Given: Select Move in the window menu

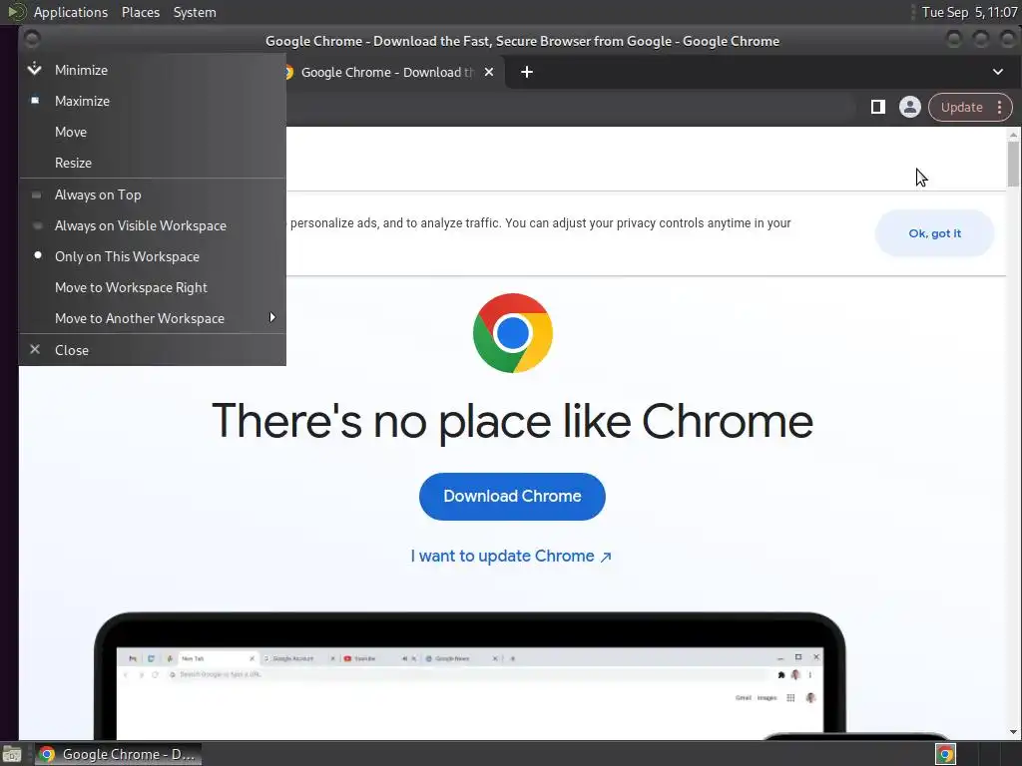Looking at the screenshot, I should coord(152,132).
